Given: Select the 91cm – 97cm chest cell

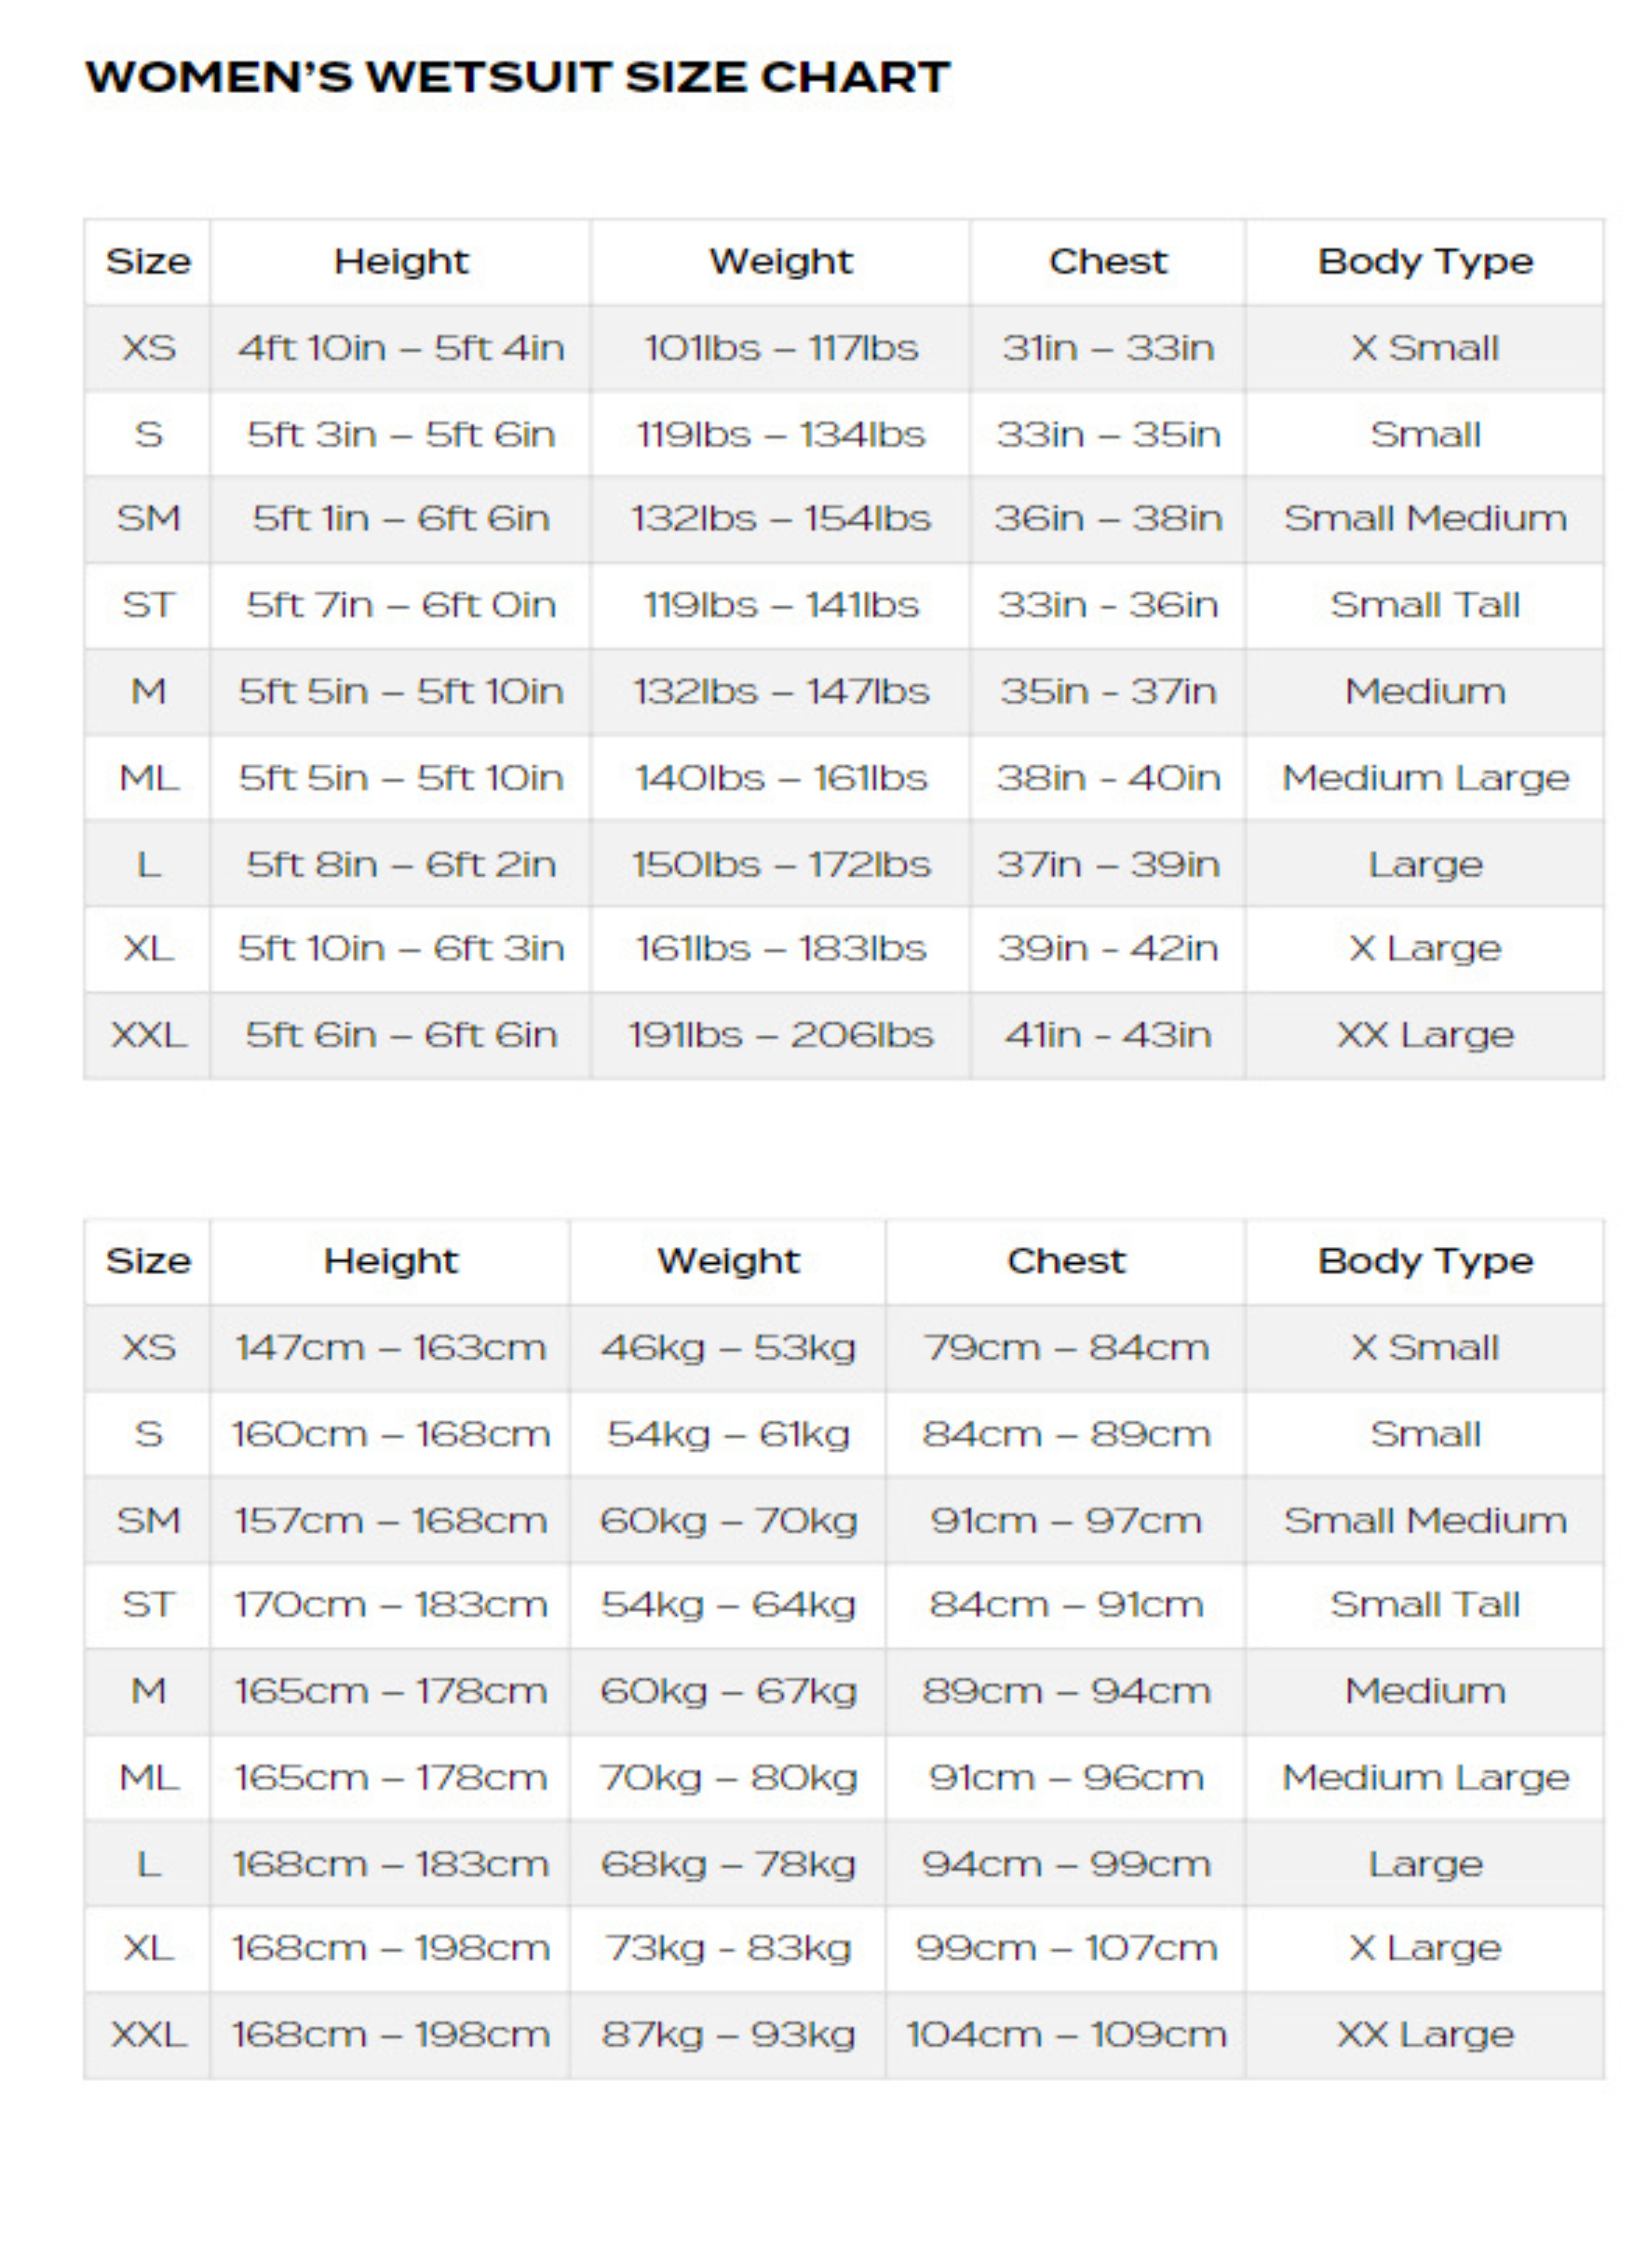Looking at the screenshot, I should (1066, 1521).
